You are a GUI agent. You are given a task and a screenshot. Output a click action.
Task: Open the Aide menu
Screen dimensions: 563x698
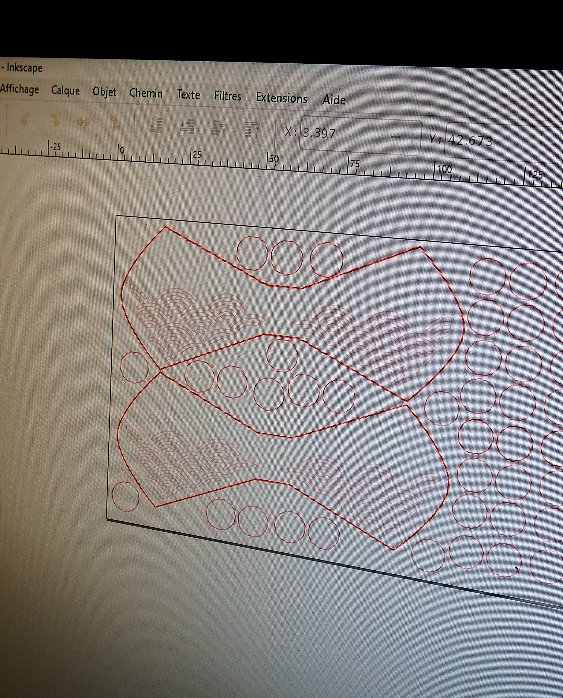334,100
